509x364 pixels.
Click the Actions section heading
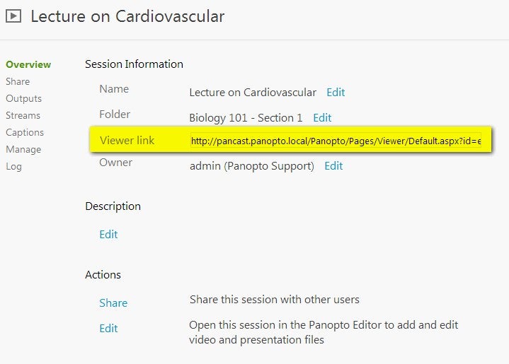[103, 274]
